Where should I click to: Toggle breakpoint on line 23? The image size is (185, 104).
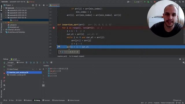coord(54,28)
